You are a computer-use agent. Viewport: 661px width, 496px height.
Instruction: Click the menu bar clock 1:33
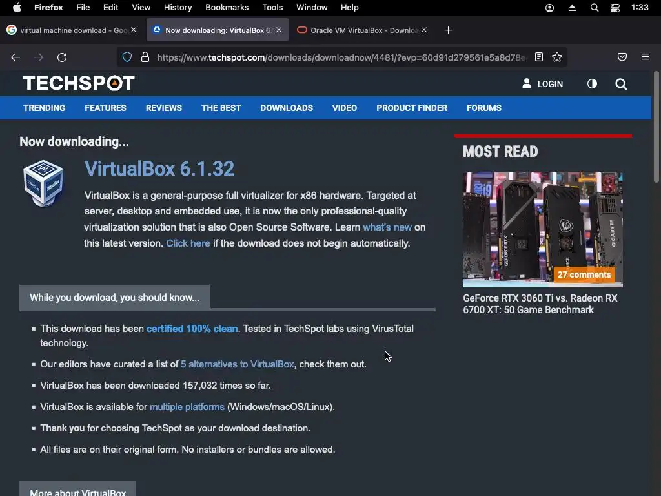640,8
